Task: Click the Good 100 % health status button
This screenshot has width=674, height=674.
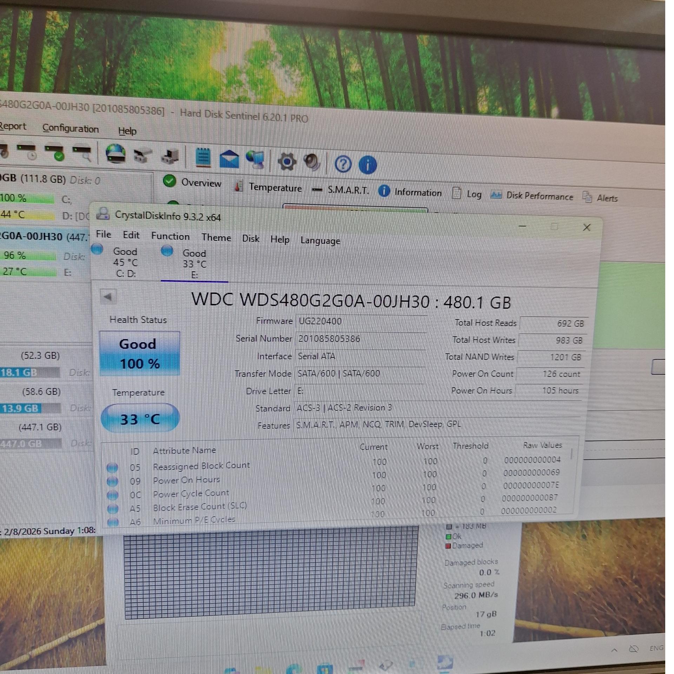Action: [139, 353]
